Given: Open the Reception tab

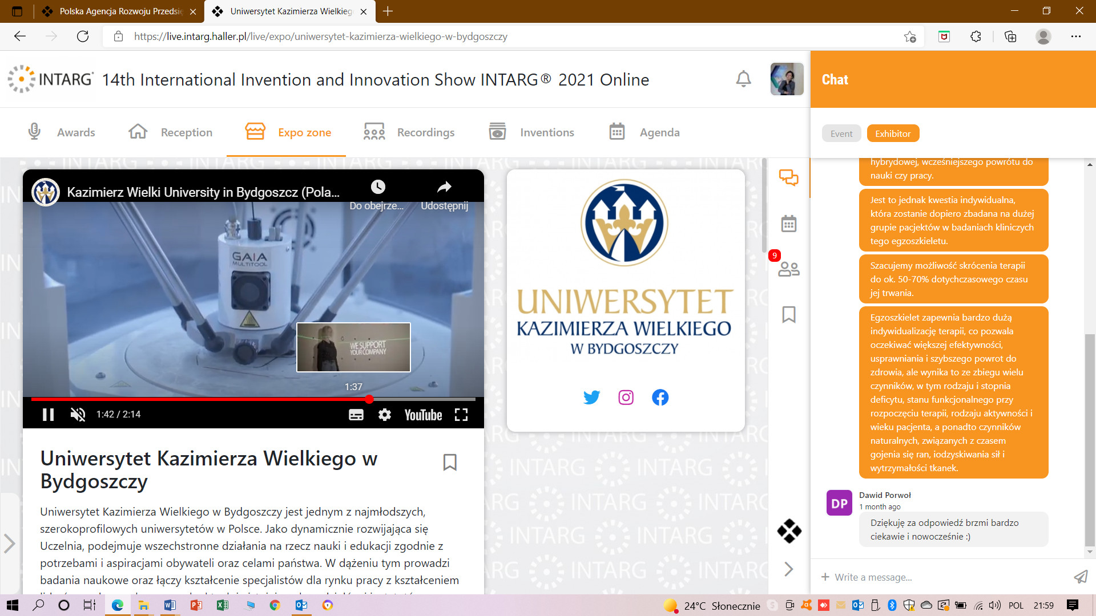Looking at the screenshot, I should coord(170,132).
